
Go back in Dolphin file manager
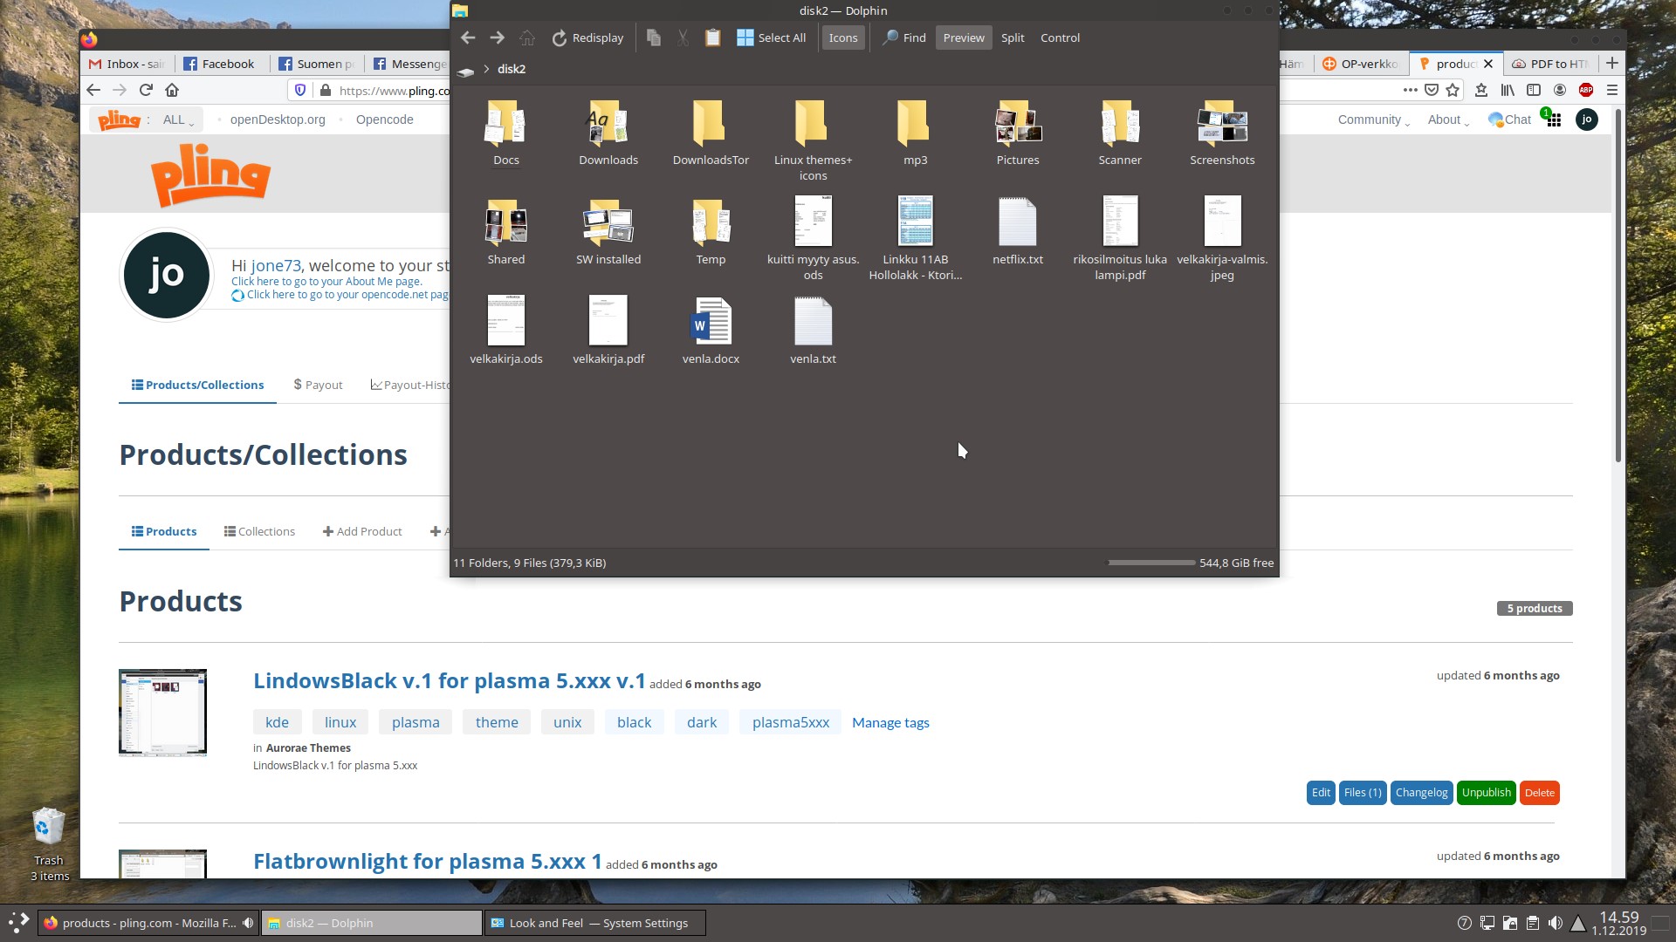coord(468,38)
